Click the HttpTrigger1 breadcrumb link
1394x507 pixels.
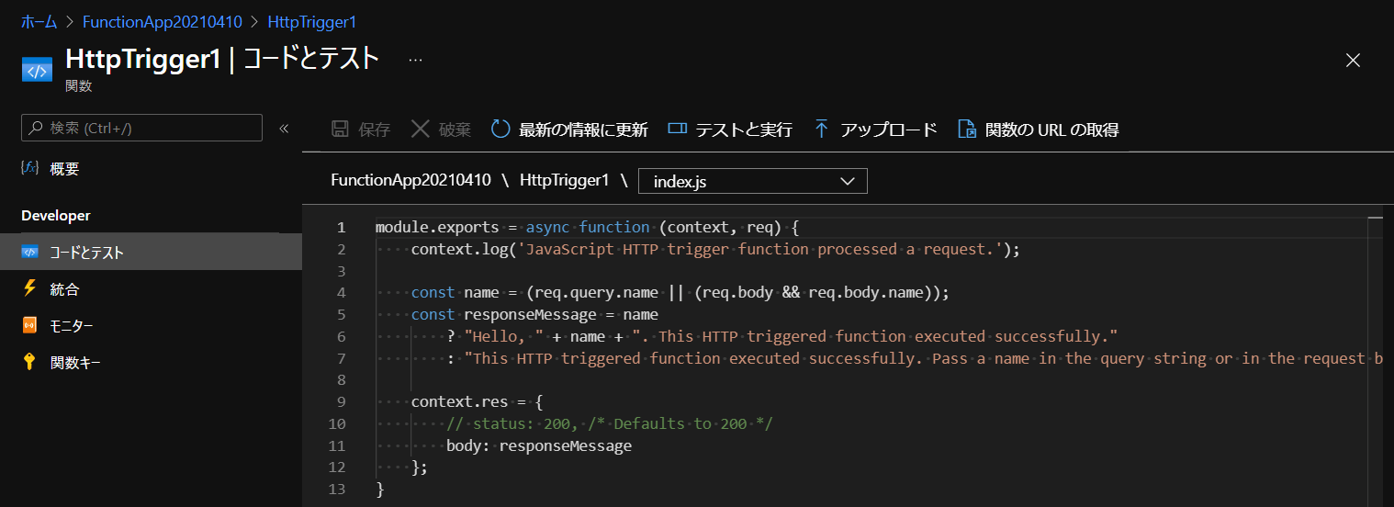(311, 21)
